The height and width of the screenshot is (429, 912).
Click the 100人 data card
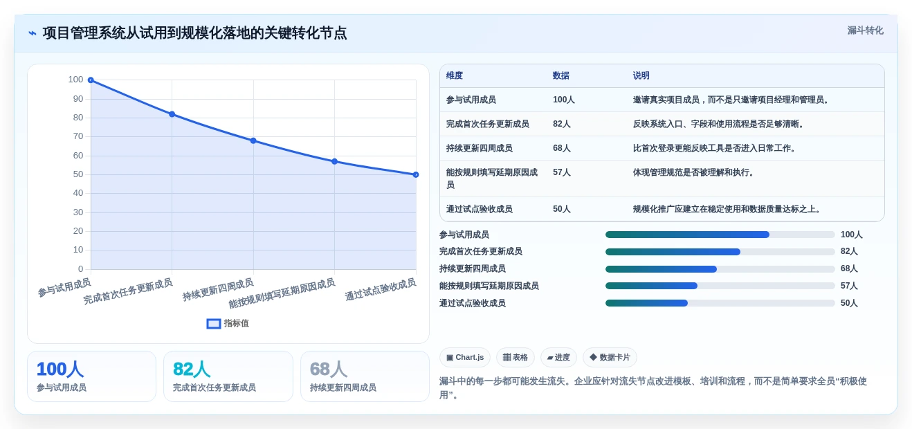pos(91,376)
